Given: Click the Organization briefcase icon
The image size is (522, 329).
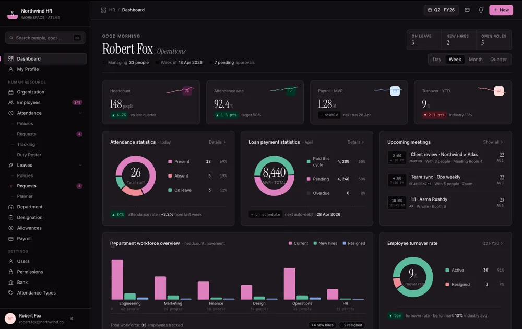Looking at the screenshot, I should pyautogui.click(x=11, y=92).
